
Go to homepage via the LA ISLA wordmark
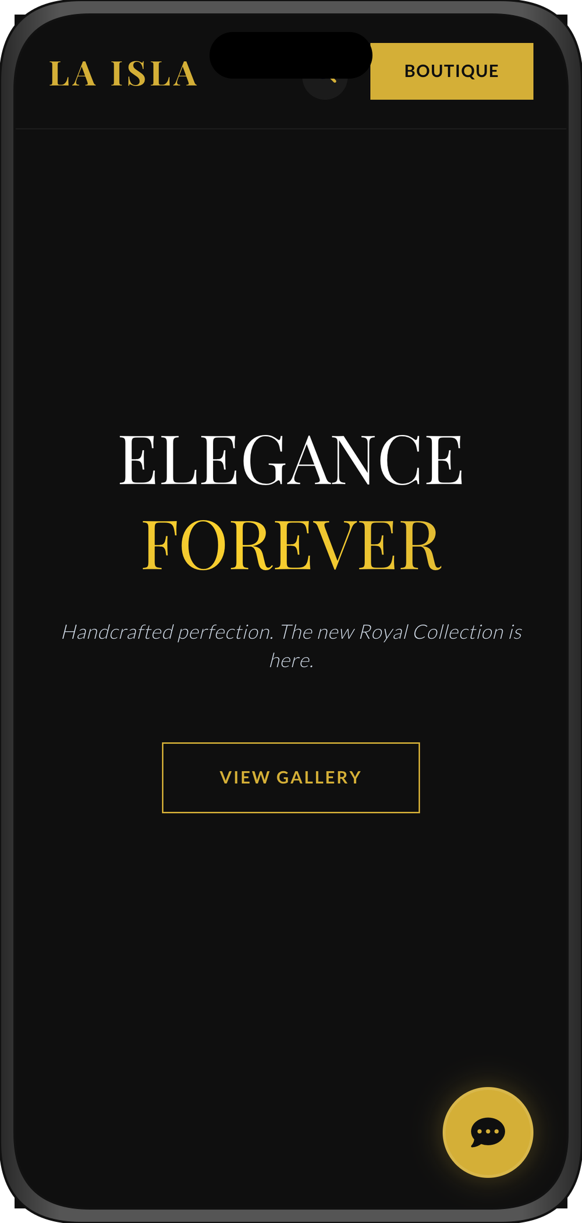point(123,74)
